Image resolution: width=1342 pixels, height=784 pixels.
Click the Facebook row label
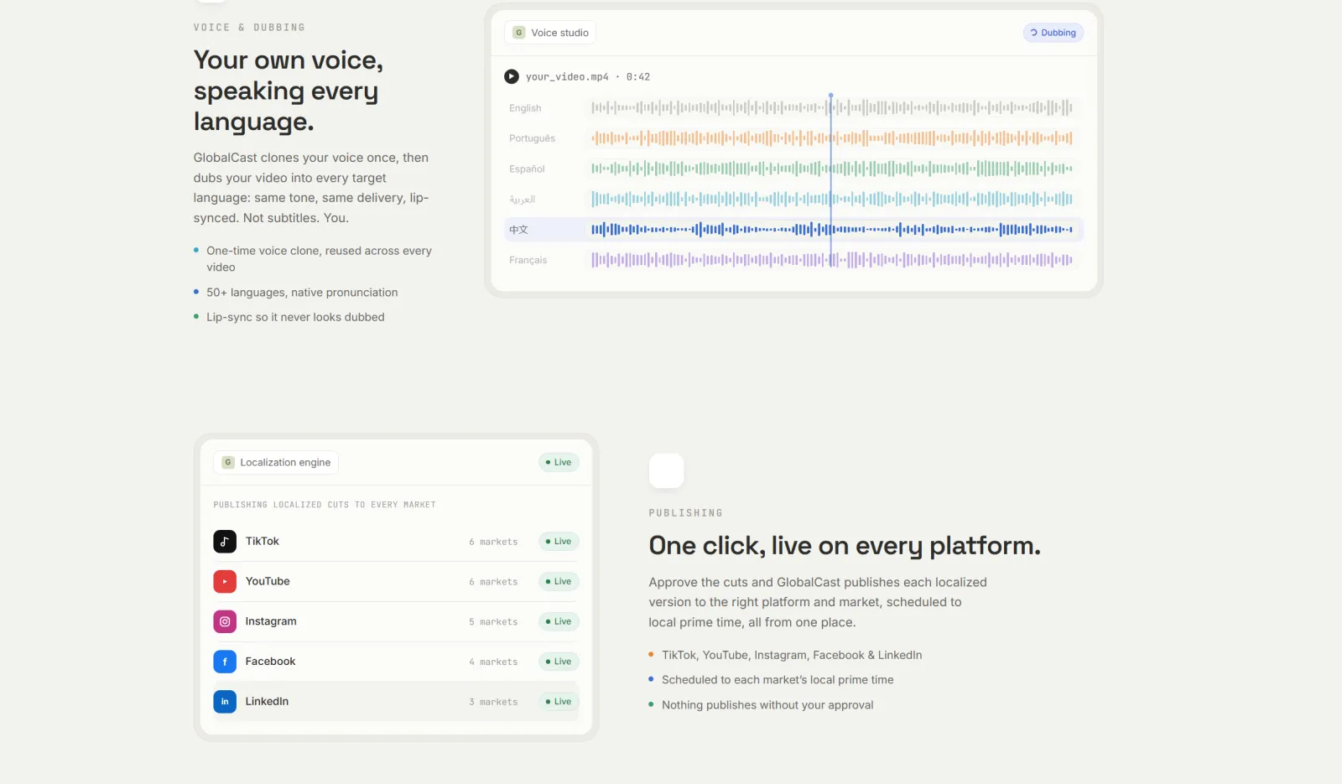coord(270,662)
